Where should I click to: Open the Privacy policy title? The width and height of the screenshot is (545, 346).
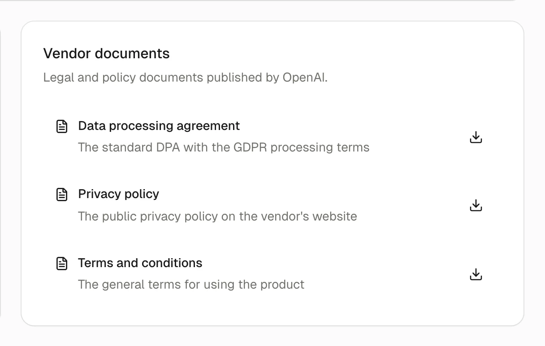point(119,194)
